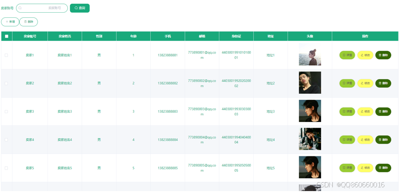Select the cell 卖家1 account
The image size is (399, 192).
tap(30, 55)
